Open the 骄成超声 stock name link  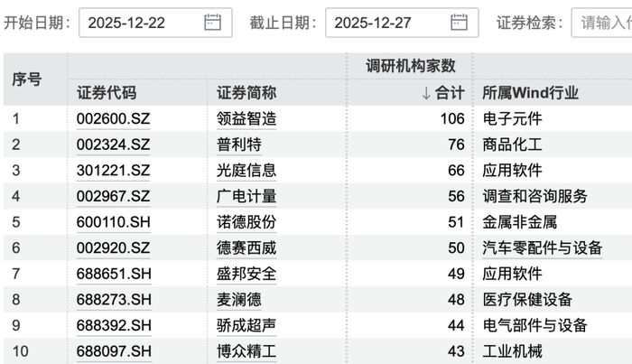[x=246, y=325]
